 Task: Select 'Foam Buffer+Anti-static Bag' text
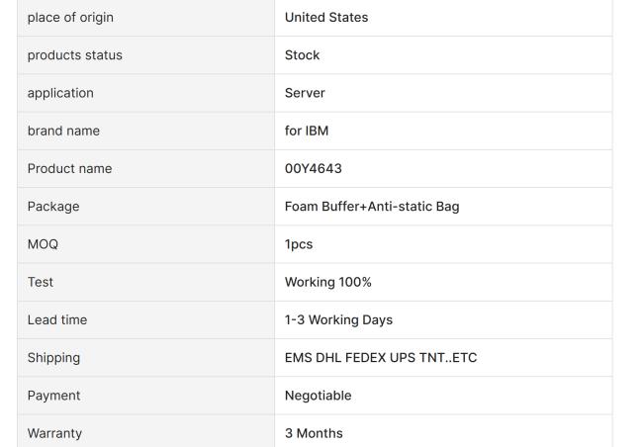[372, 207]
